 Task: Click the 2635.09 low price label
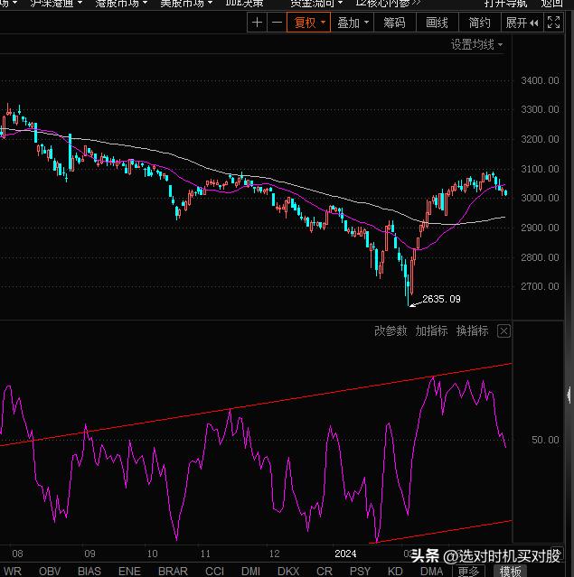(441, 299)
